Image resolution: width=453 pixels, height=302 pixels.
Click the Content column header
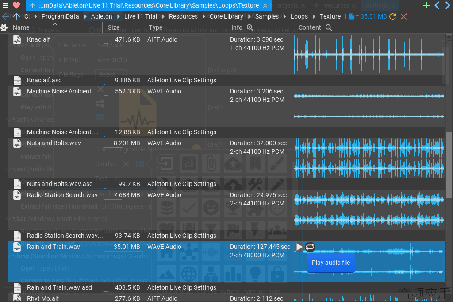(310, 27)
